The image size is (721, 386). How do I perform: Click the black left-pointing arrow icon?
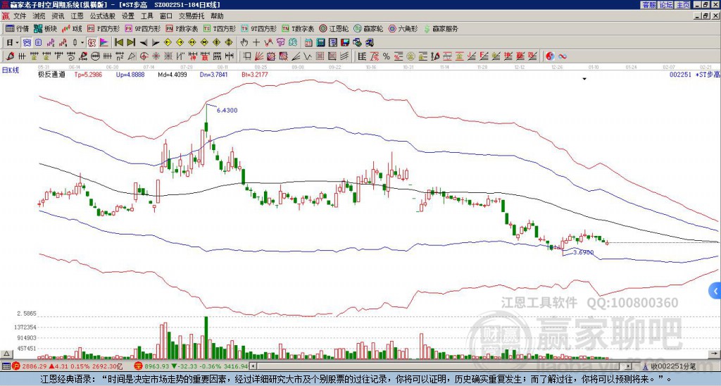(x=144, y=43)
